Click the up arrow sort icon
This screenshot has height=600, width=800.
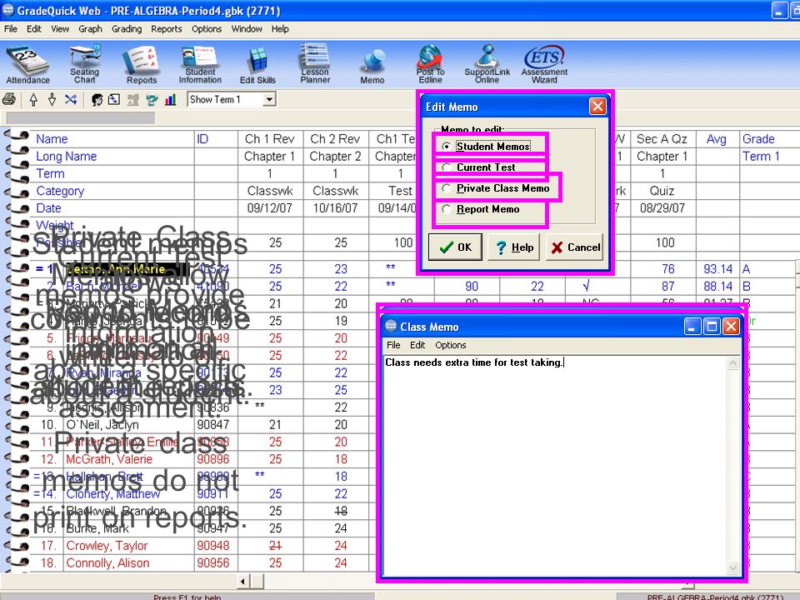point(33,99)
